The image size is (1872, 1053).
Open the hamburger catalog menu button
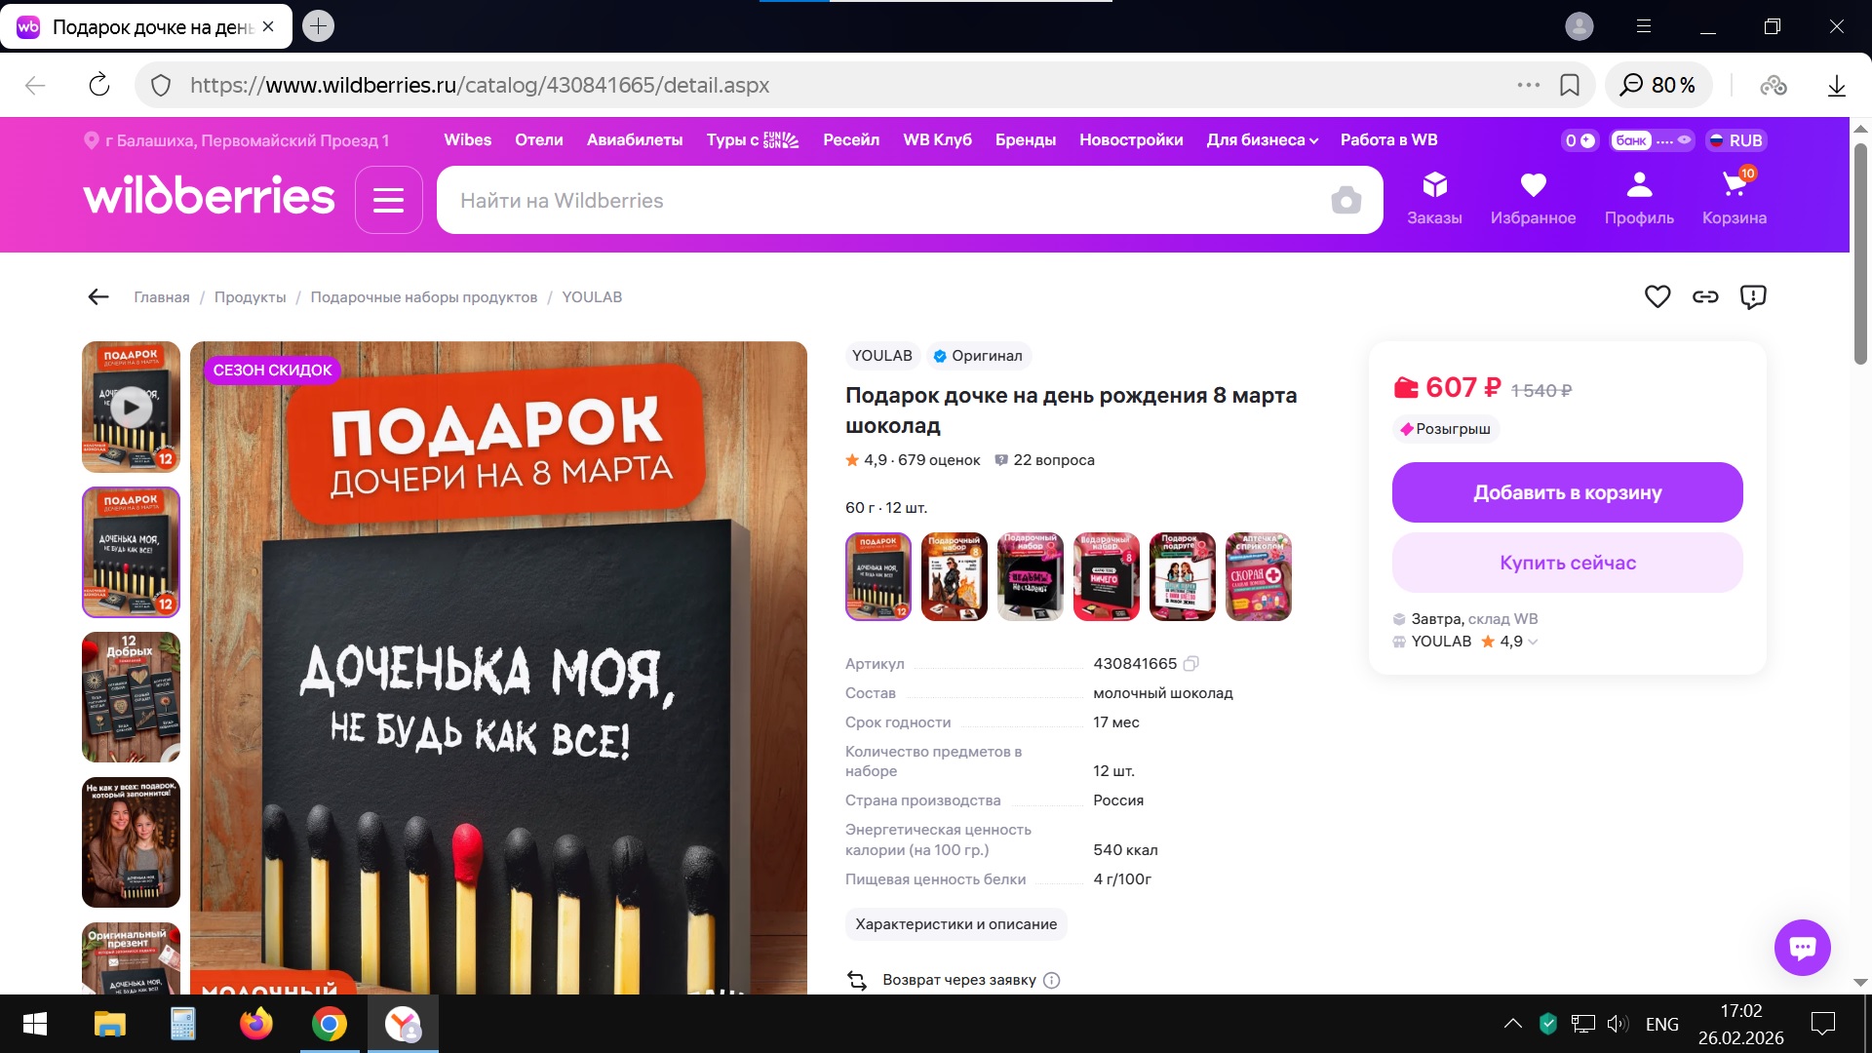pos(388,200)
